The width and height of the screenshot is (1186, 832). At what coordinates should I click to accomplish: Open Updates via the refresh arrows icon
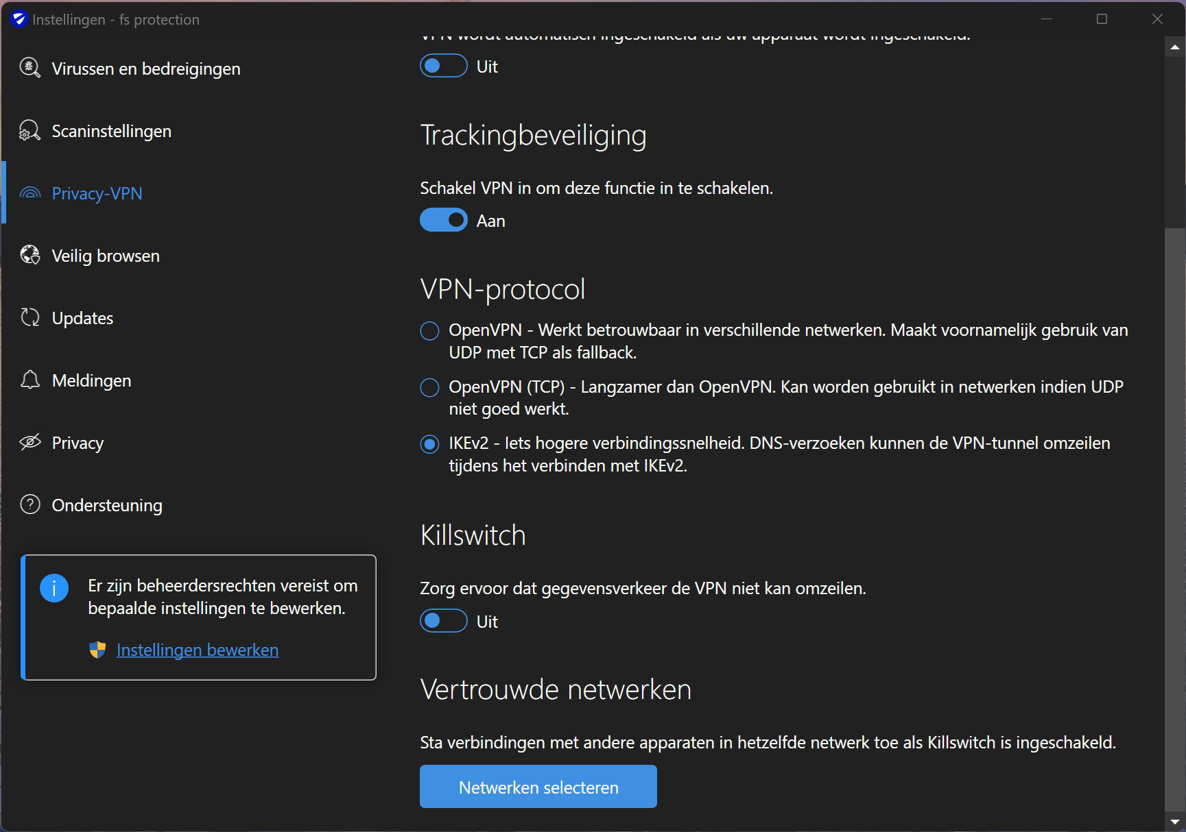[29, 317]
